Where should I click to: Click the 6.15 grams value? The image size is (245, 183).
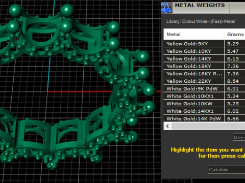coord(233,58)
